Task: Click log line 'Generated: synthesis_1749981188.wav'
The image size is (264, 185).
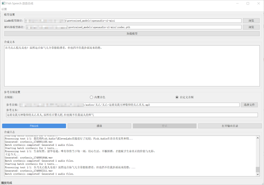Action: [29, 142]
